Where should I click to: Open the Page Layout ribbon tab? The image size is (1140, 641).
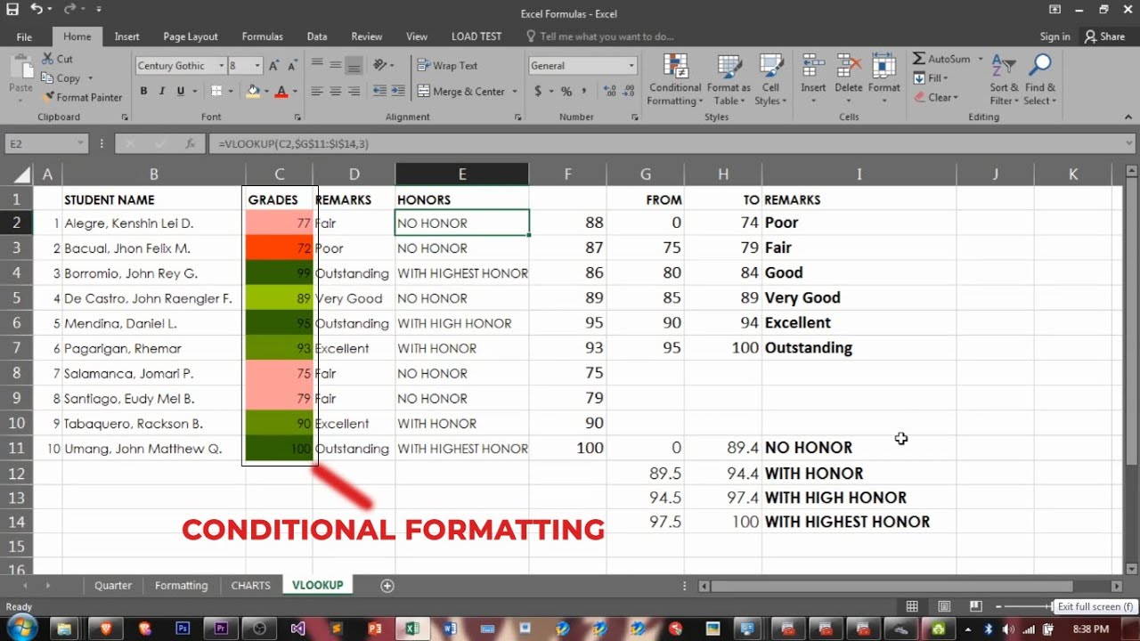pos(191,37)
